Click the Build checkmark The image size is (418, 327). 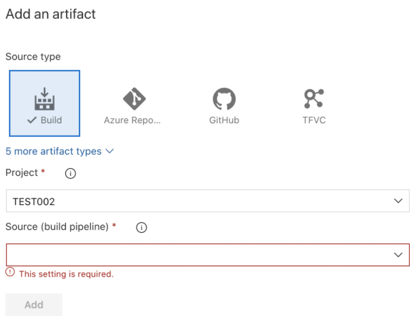pyautogui.click(x=31, y=120)
